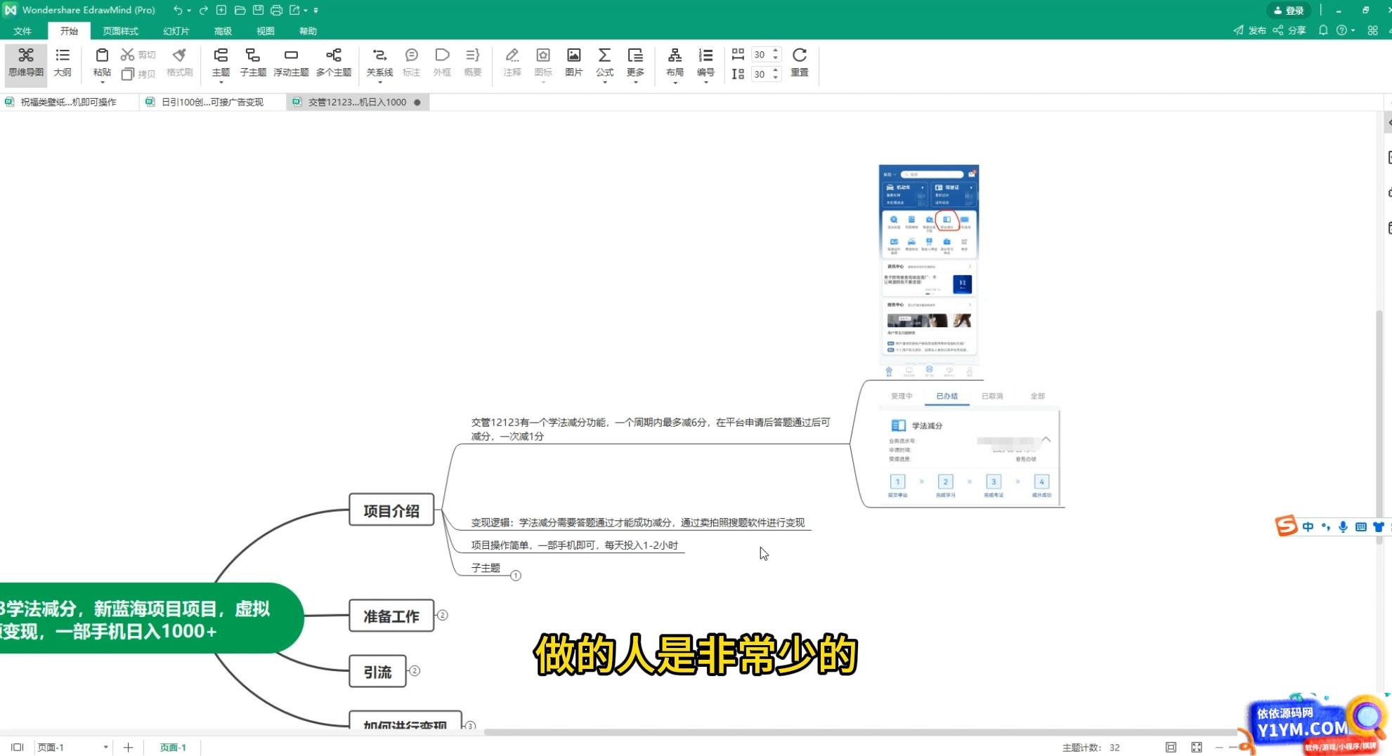
Task: Open the app grid icon near help
Action: [1372, 30]
